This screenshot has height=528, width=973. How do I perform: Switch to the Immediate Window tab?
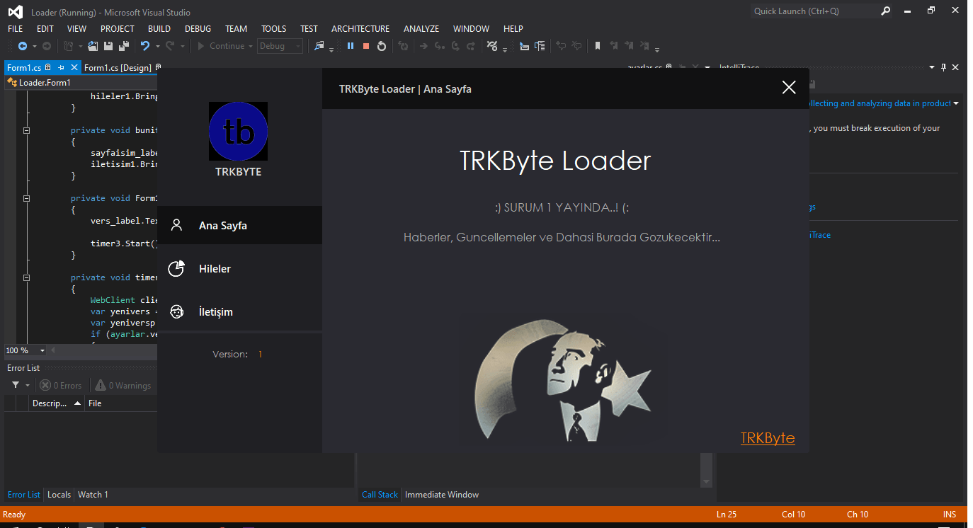coord(442,495)
